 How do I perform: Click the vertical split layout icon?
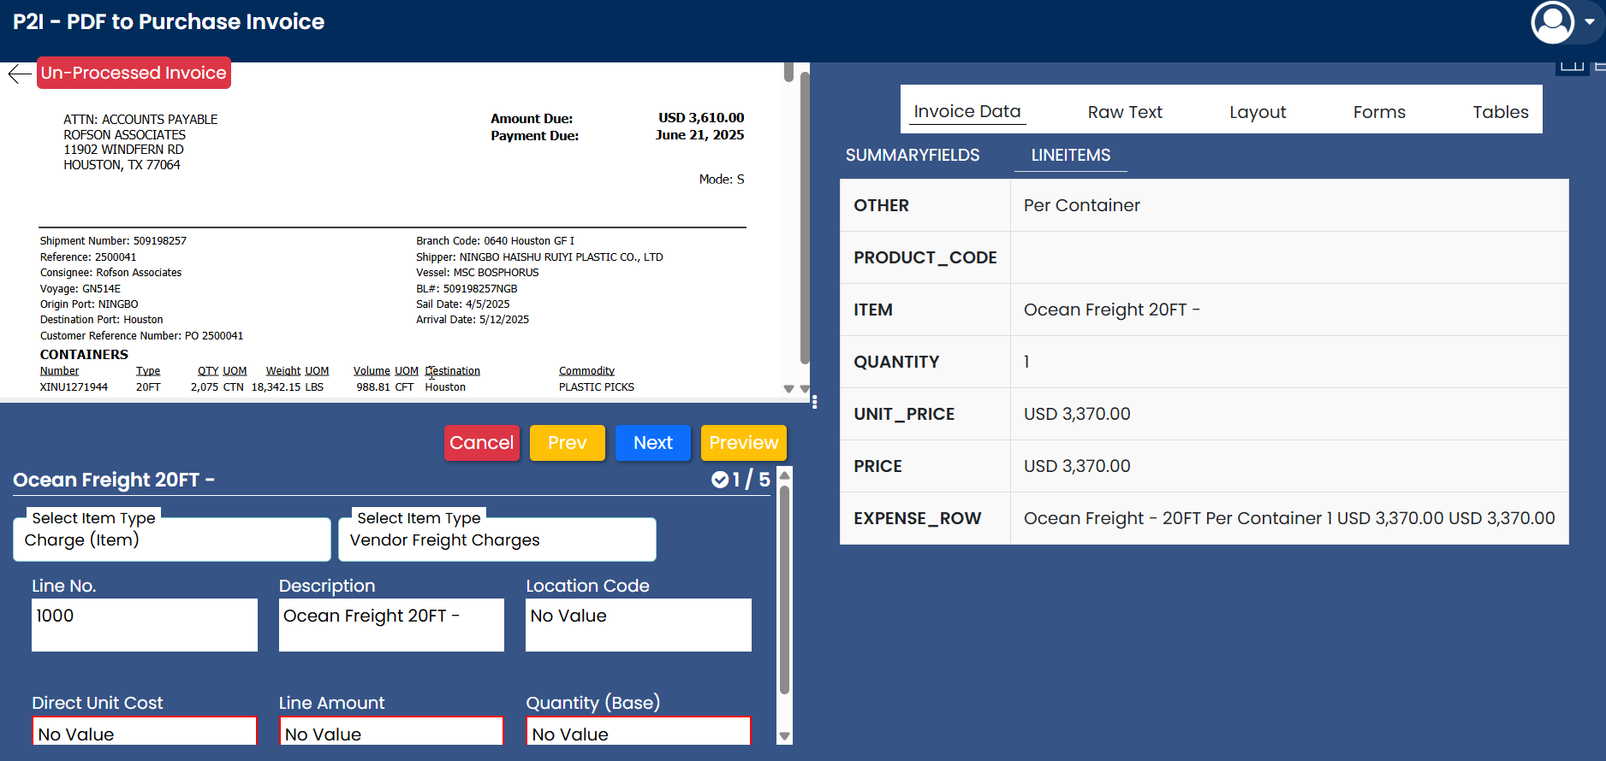pos(1572,67)
